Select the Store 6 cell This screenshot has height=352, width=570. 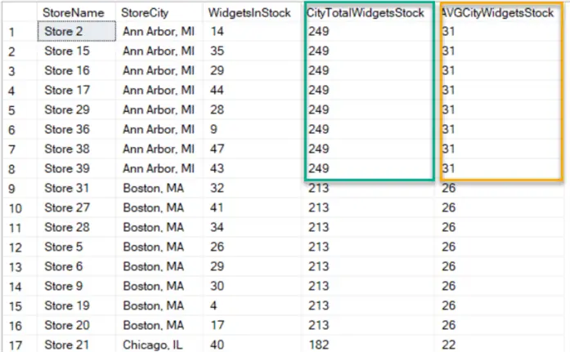click(76, 266)
